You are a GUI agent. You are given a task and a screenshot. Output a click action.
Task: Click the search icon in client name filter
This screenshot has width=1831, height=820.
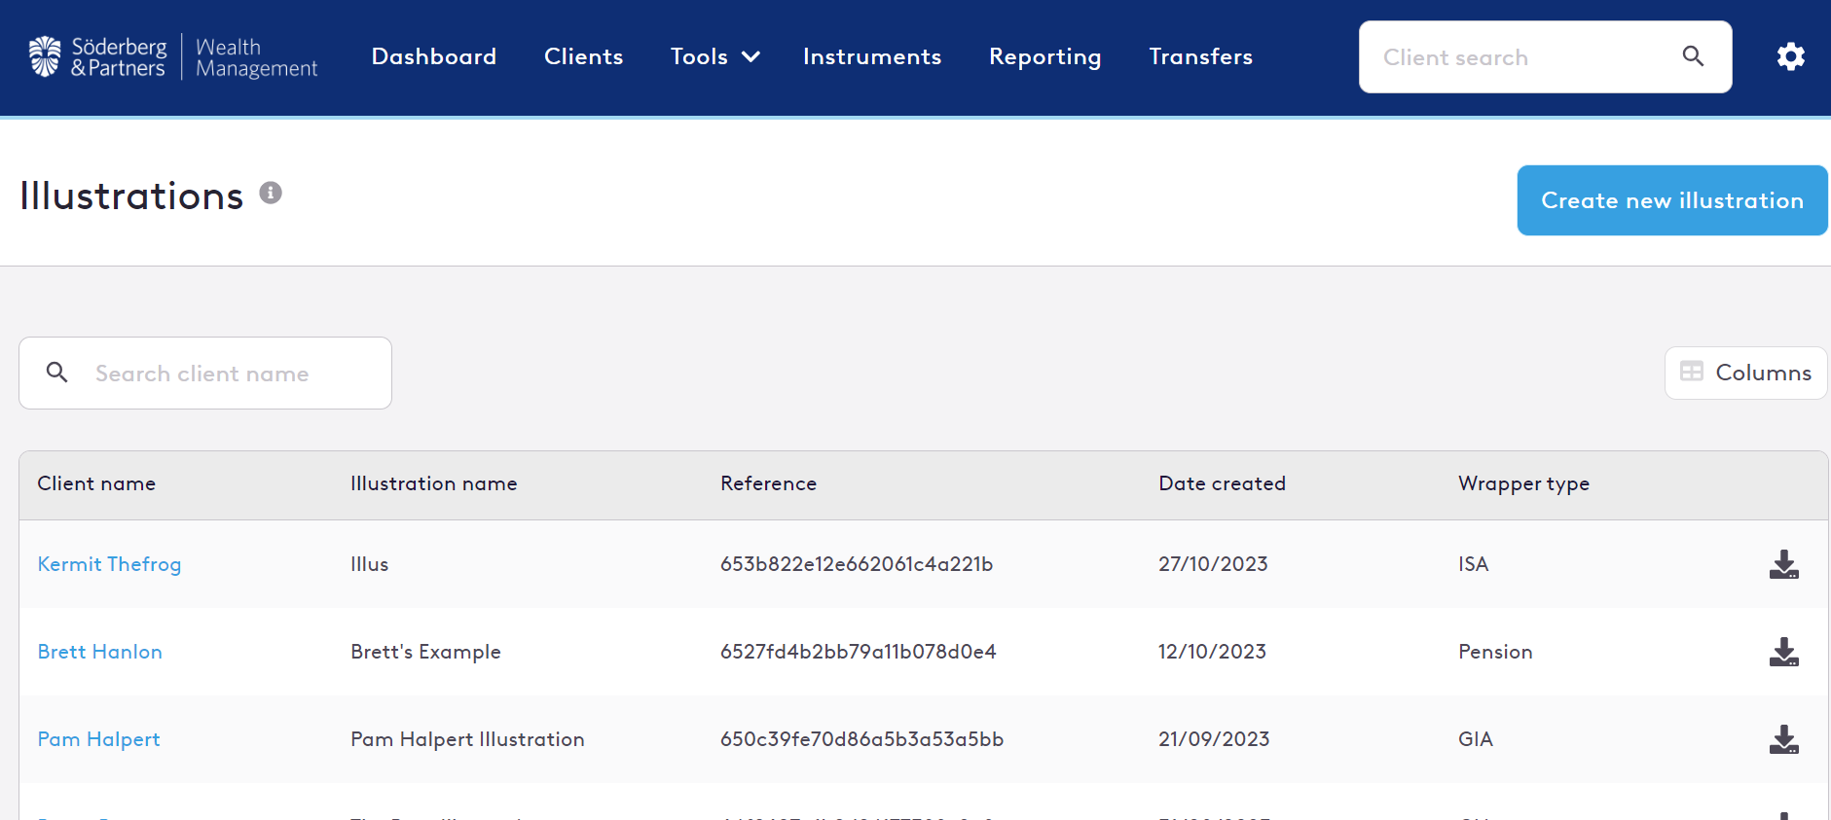(57, 373)
